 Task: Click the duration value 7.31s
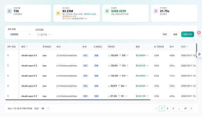click(x=172, y=76)
